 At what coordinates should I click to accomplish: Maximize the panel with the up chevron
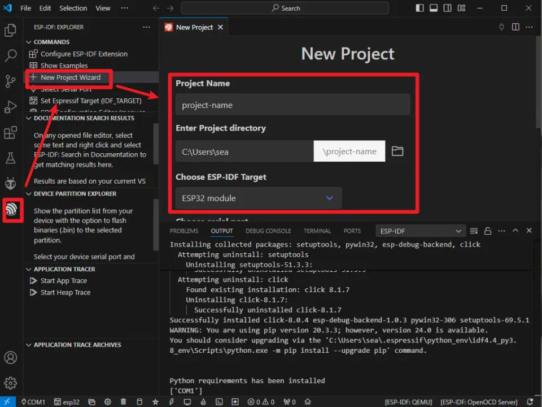515,231
